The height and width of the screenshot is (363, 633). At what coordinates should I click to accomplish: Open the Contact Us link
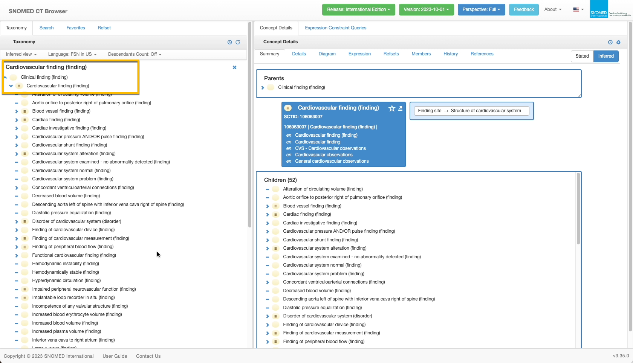[148, 356]
